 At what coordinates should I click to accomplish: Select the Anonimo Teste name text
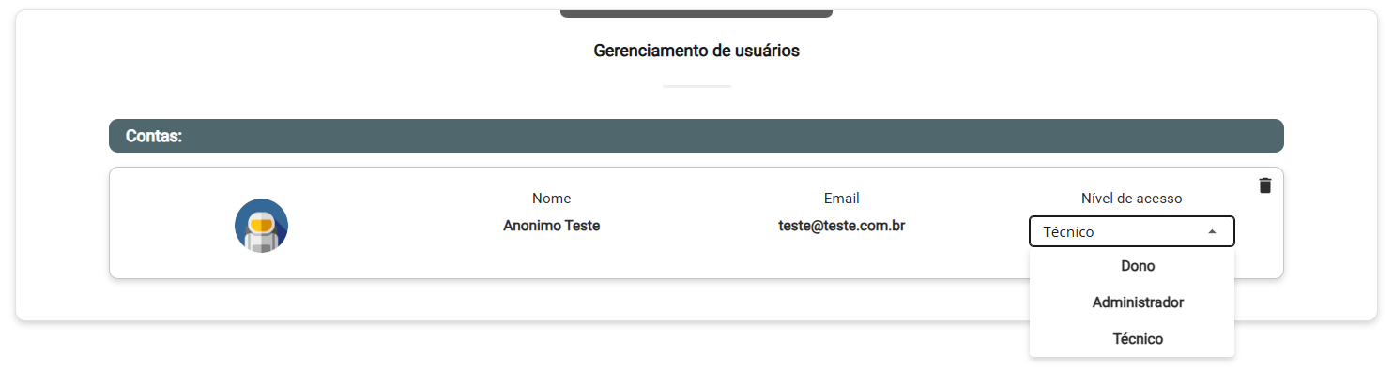coord(551,226)
